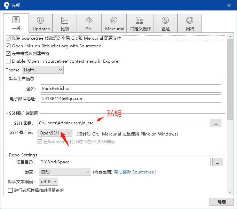Open the 语言 自动 dropdown
Screen dimensions: 237x209
tap(65, 172)
